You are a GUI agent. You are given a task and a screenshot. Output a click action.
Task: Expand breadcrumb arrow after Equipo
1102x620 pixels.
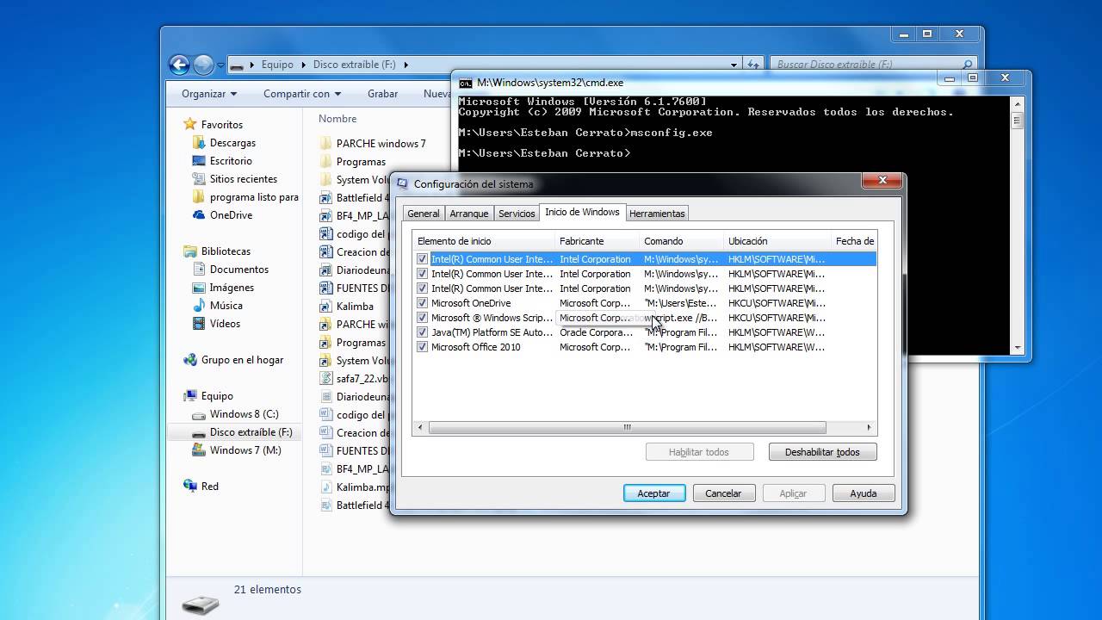(x=303, y=65)
